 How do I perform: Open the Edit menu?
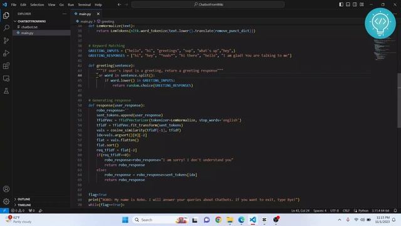tap(23, 4)
